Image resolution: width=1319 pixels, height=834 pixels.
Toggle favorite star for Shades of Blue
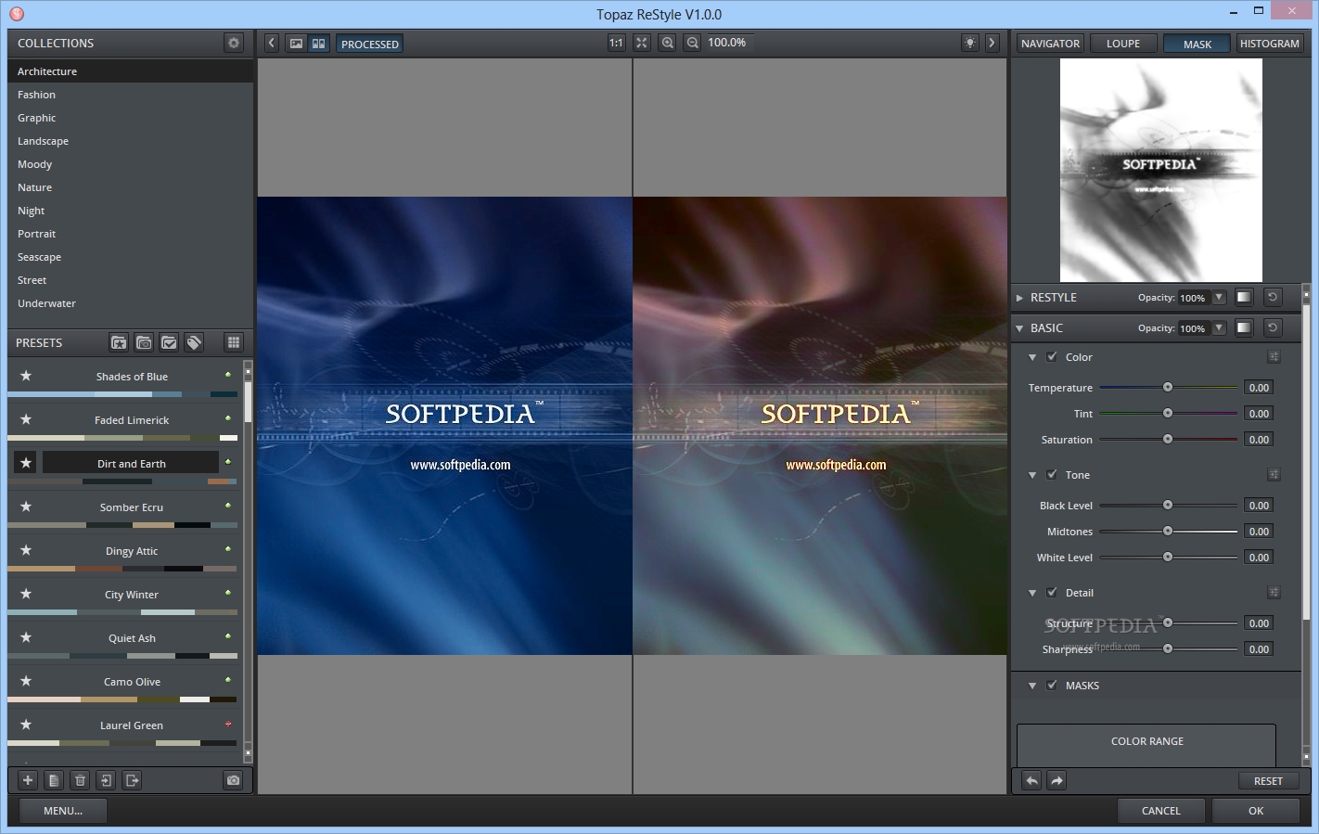(26, 376)
